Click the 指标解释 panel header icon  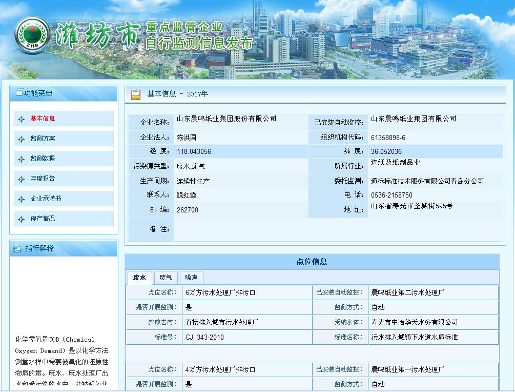point(17,248)
